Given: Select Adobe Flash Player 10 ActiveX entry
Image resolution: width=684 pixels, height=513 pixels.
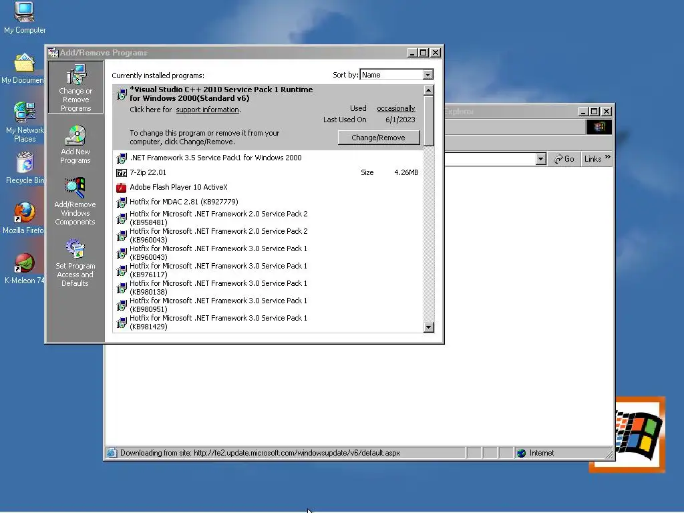Looking at the screenshot, I should 268,188.
